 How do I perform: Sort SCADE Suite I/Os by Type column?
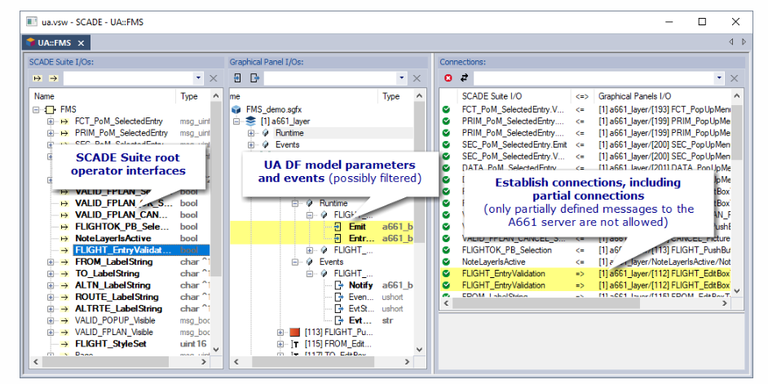point(193,96)
